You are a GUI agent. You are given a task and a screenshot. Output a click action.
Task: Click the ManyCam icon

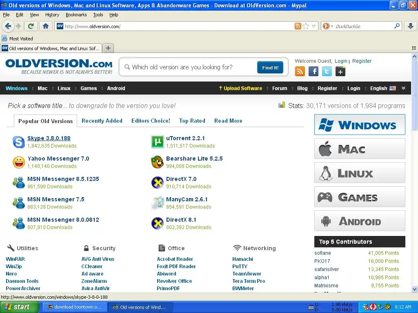pos(157,203)
